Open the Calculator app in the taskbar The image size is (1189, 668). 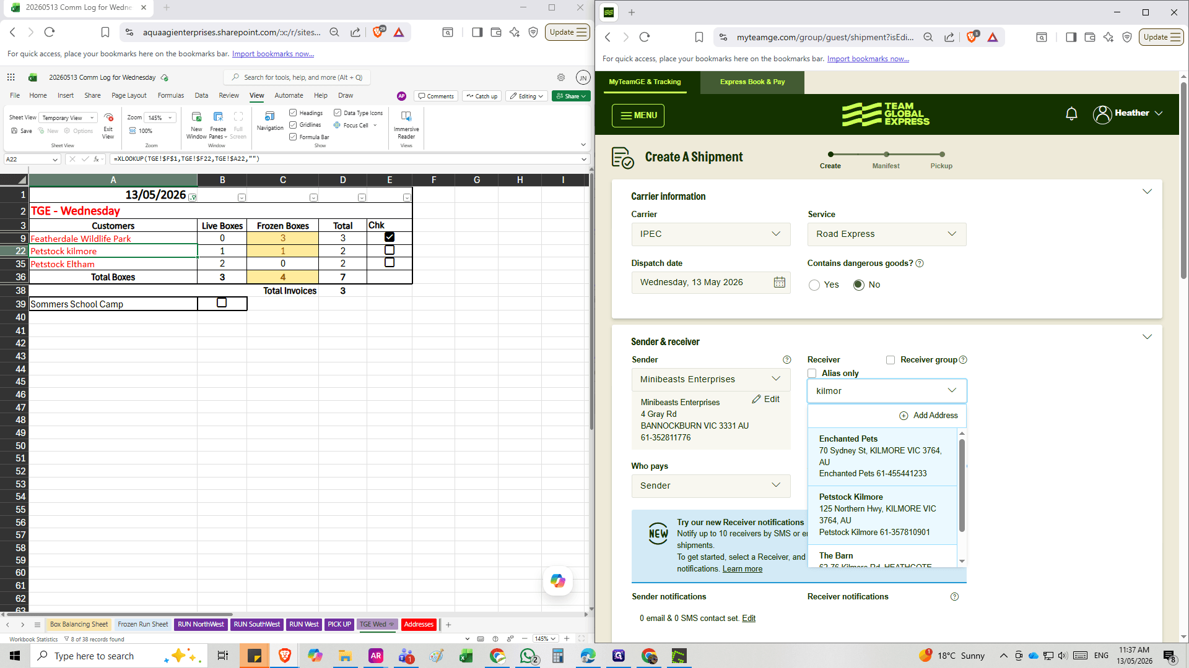point(558,656)
